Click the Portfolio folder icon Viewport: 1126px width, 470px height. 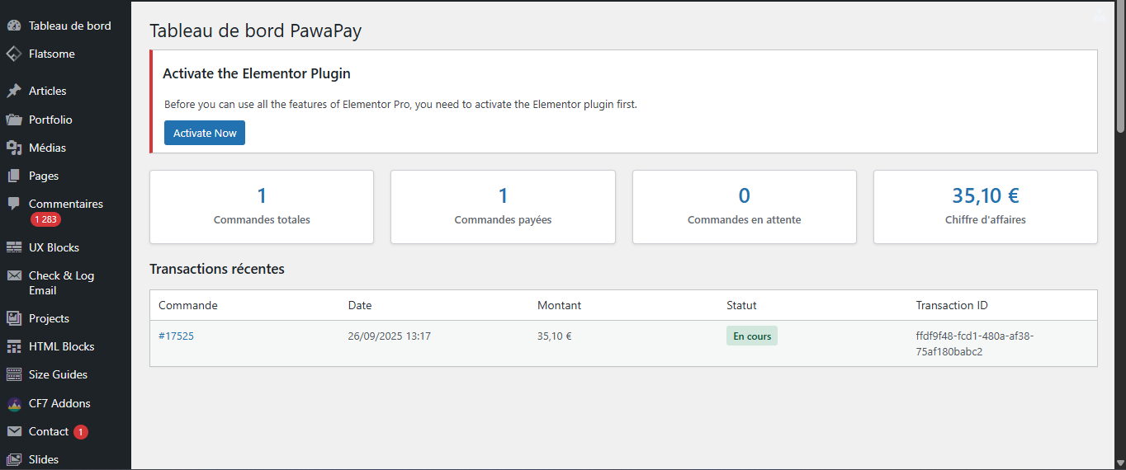13,120
